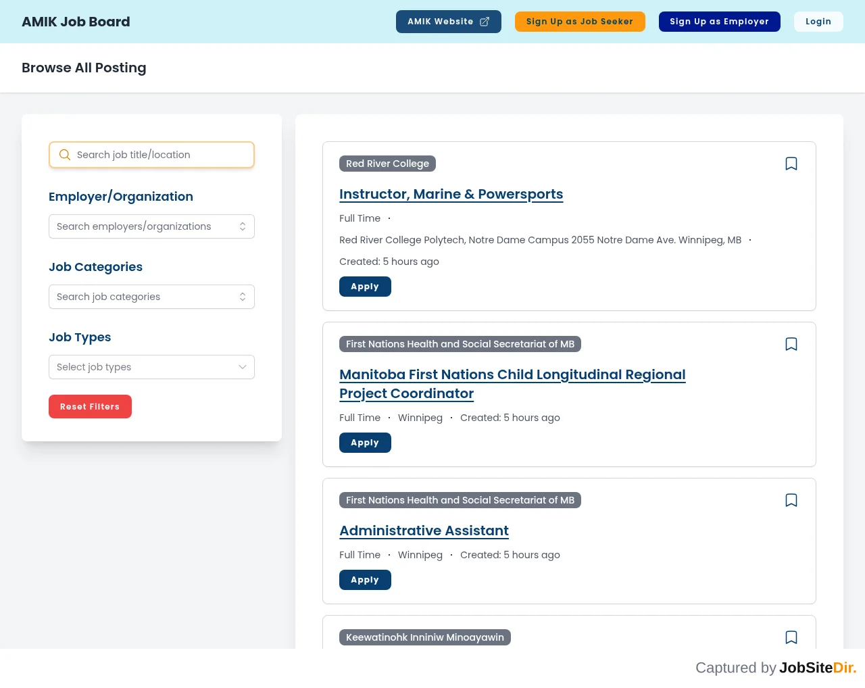Click the Job Types heading
Viewport: 865px width, 688px height.
coord(80,337)
